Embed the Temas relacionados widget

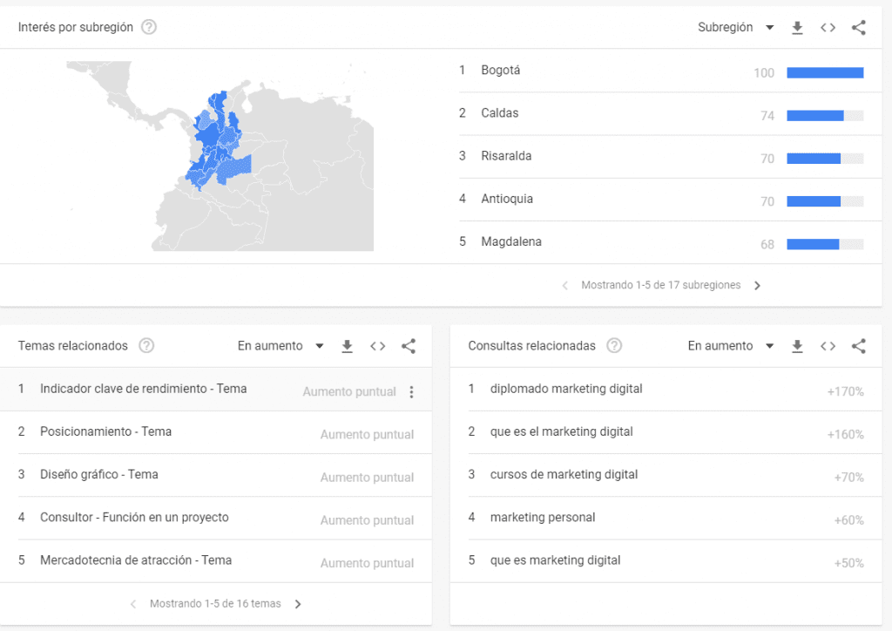tap(378, 346)
